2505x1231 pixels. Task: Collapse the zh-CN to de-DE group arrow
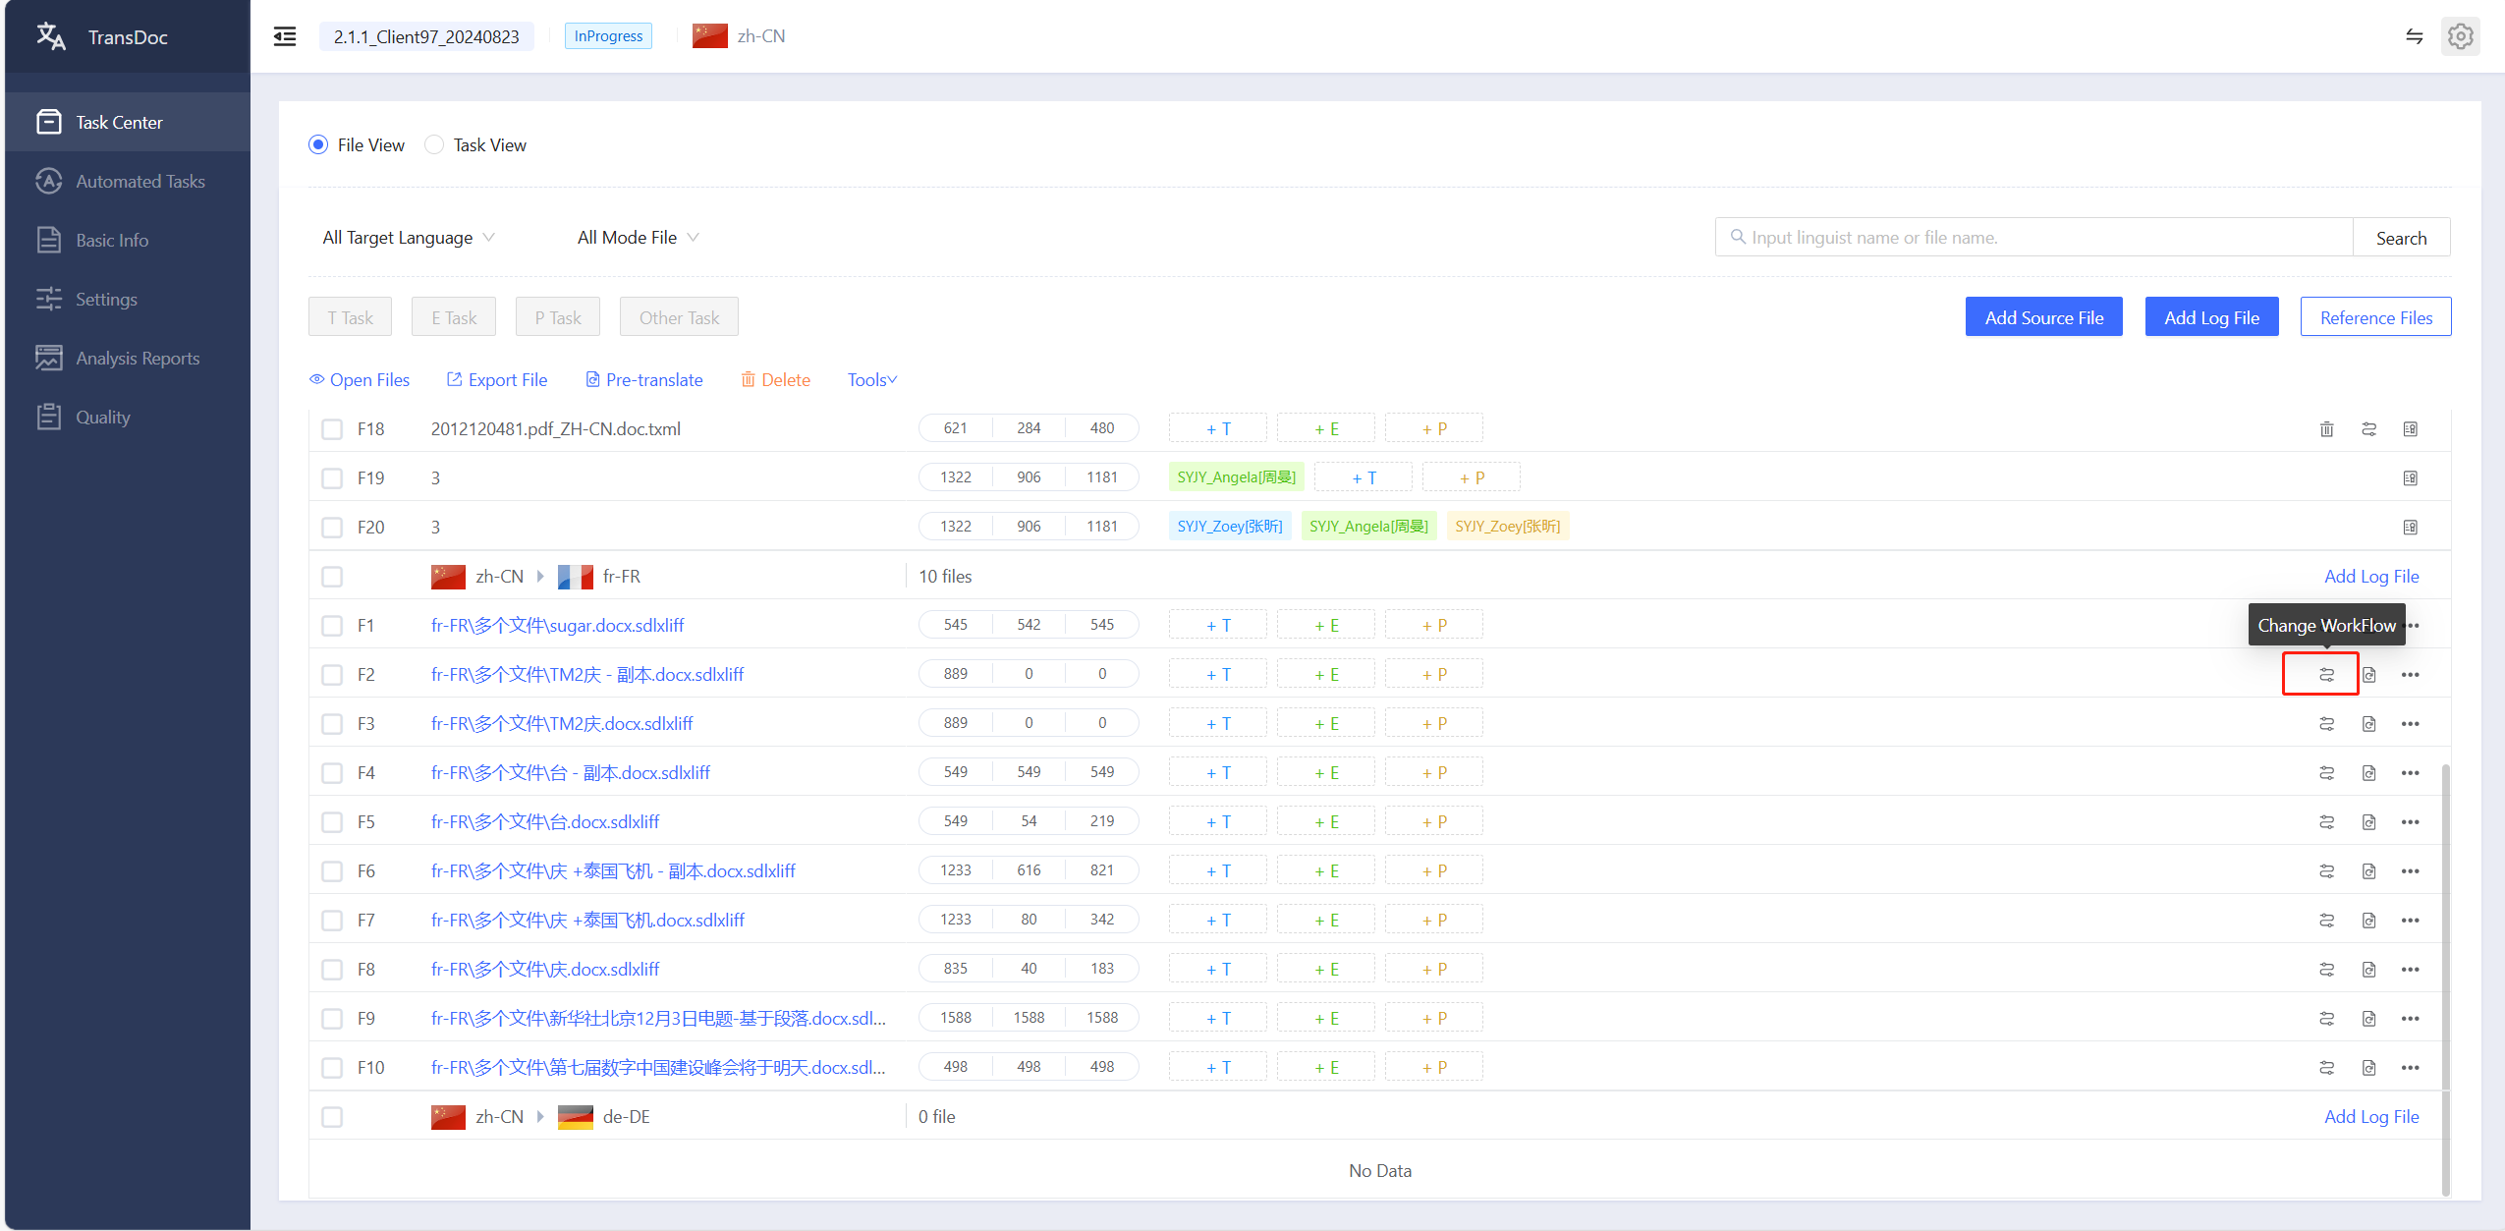540,1116
